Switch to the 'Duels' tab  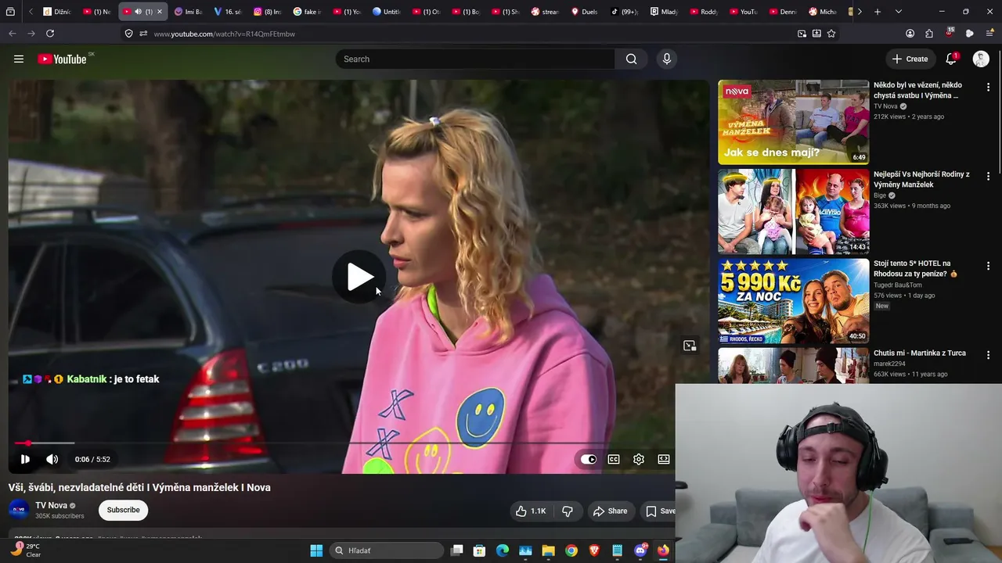click(x=585, y=12)
